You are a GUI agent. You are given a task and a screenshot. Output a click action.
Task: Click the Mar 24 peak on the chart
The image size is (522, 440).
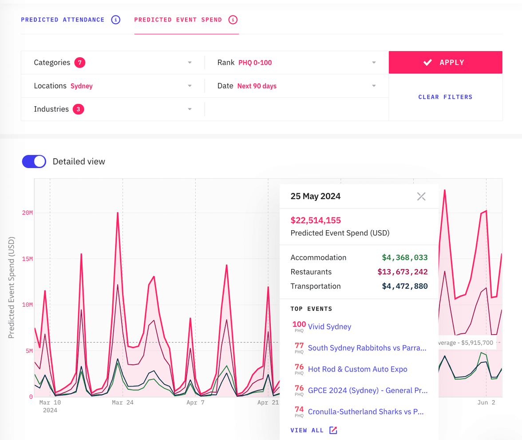[118, 213]
